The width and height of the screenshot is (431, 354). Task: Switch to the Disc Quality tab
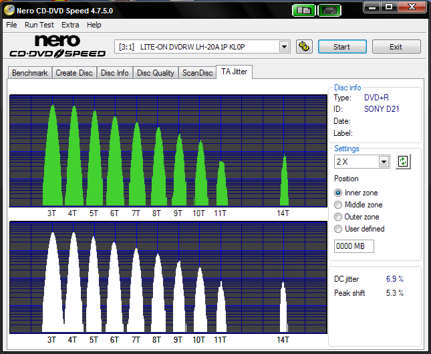156,73
